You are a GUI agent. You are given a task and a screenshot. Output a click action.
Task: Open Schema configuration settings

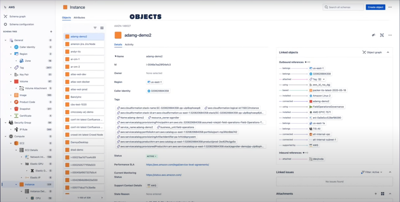[22, 24]
